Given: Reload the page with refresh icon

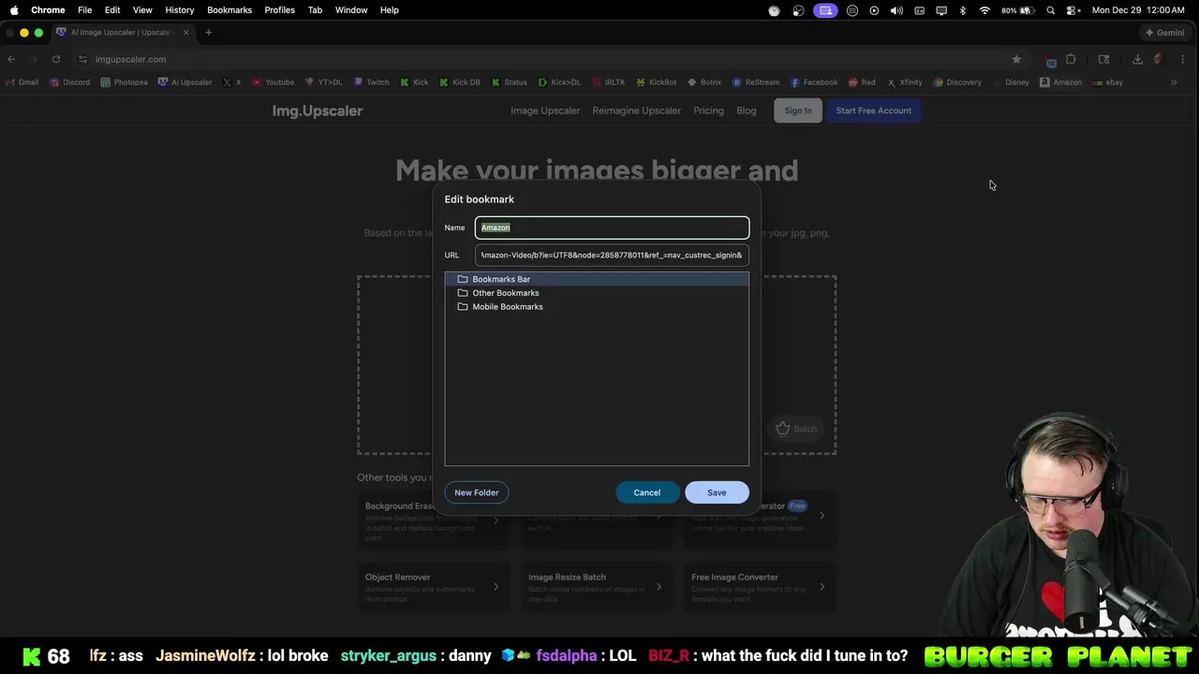Looking at the screenshot, I should tap(56, 59).
